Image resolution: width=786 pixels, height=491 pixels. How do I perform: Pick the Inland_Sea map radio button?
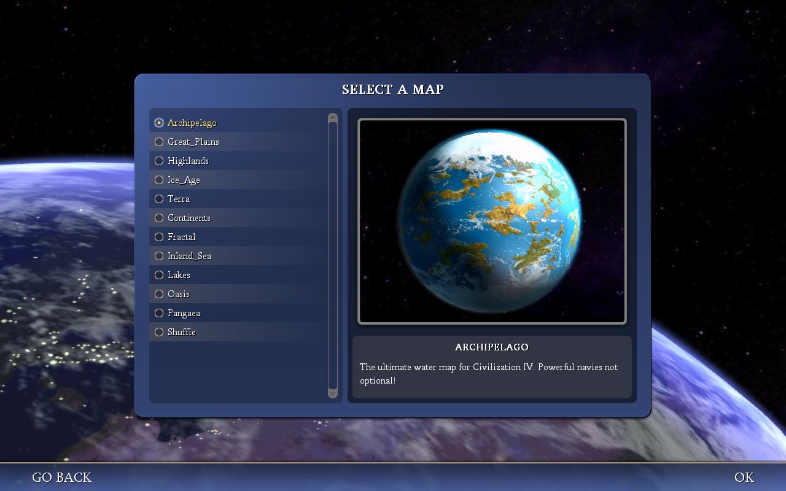click(159, 256)
